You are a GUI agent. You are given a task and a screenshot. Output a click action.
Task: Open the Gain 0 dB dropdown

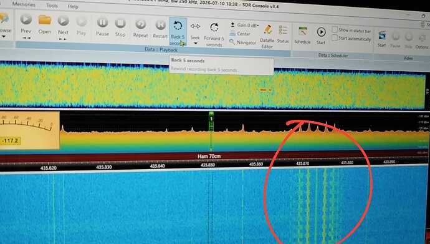click(x=245, y=25)
